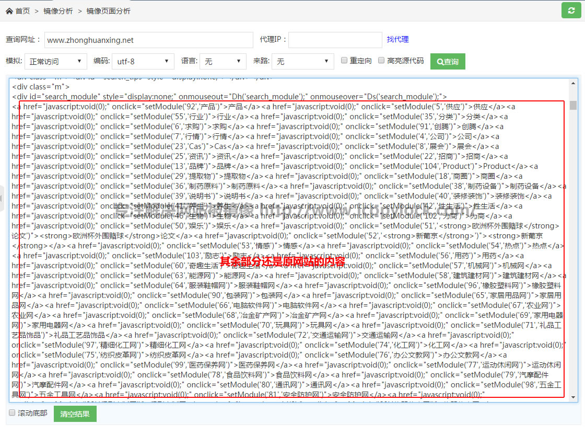Screen dimensions: 585x447
Task: Click the 找代理 link
Action: click(x=397, y=40)
